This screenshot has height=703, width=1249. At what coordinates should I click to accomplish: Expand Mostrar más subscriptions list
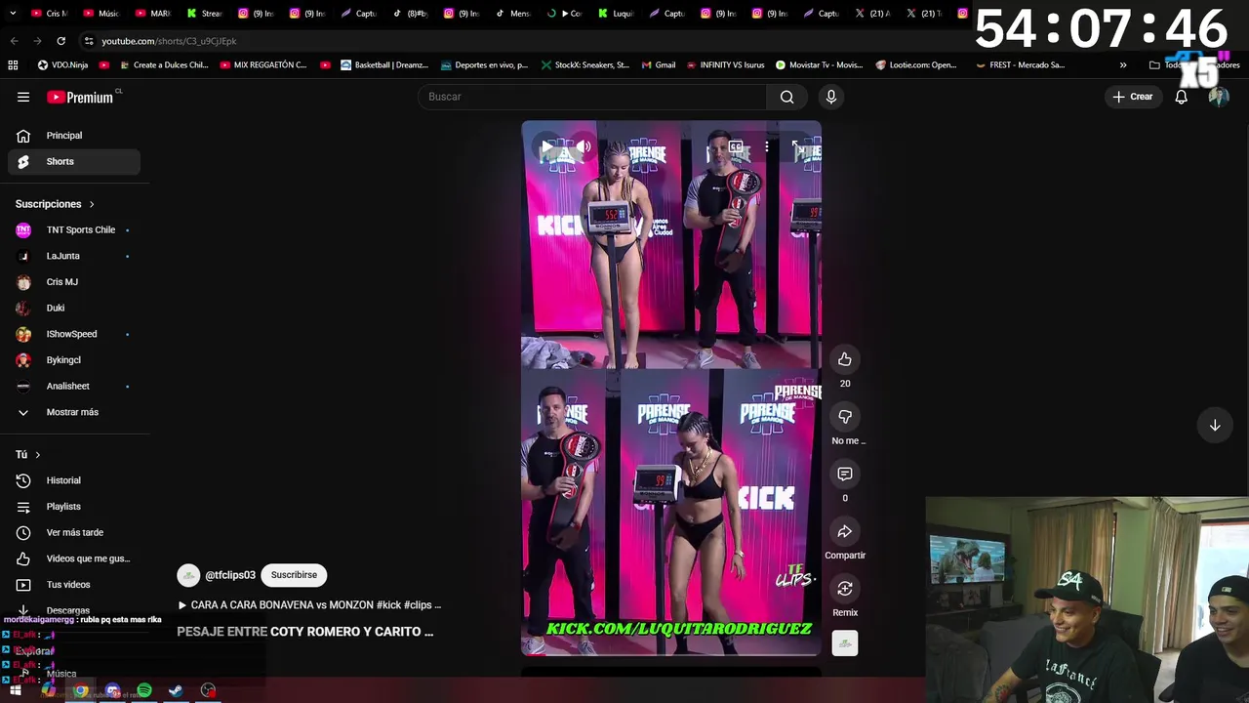74,412
